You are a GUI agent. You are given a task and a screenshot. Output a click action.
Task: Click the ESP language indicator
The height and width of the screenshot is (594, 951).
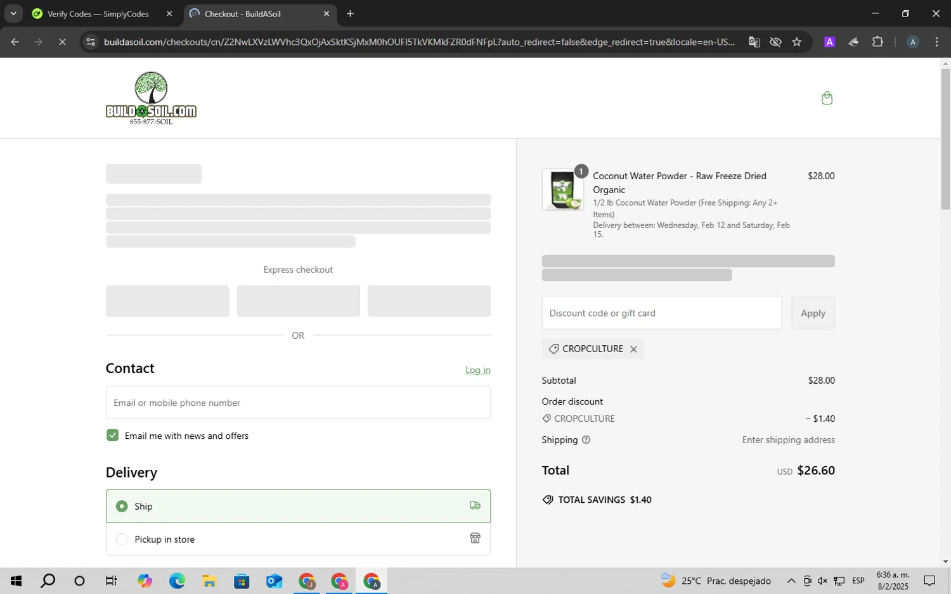(x=858, y=581)
